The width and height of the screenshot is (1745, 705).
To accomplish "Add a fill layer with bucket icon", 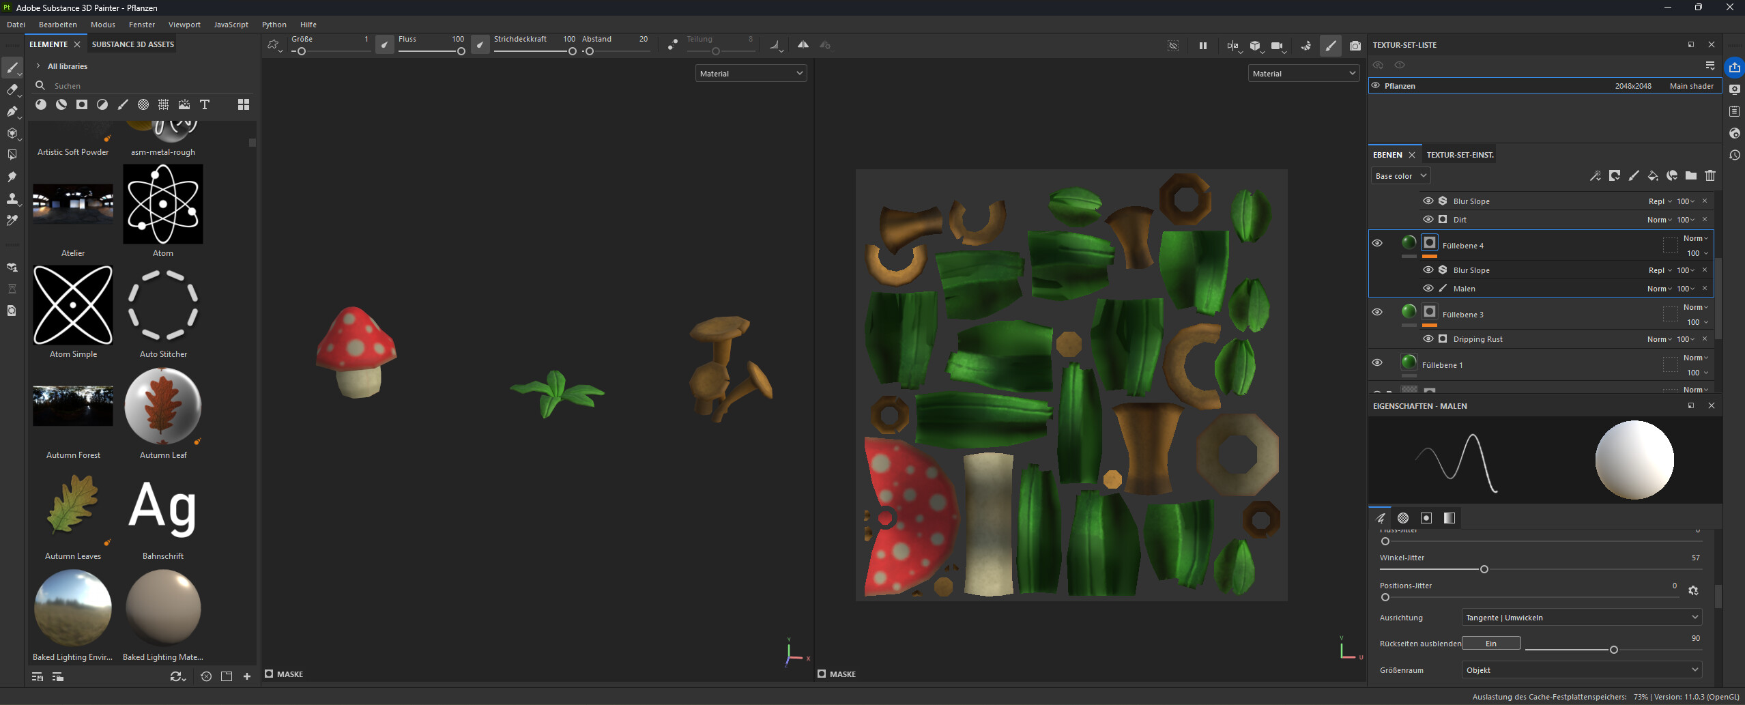I will click(1652, 176).
